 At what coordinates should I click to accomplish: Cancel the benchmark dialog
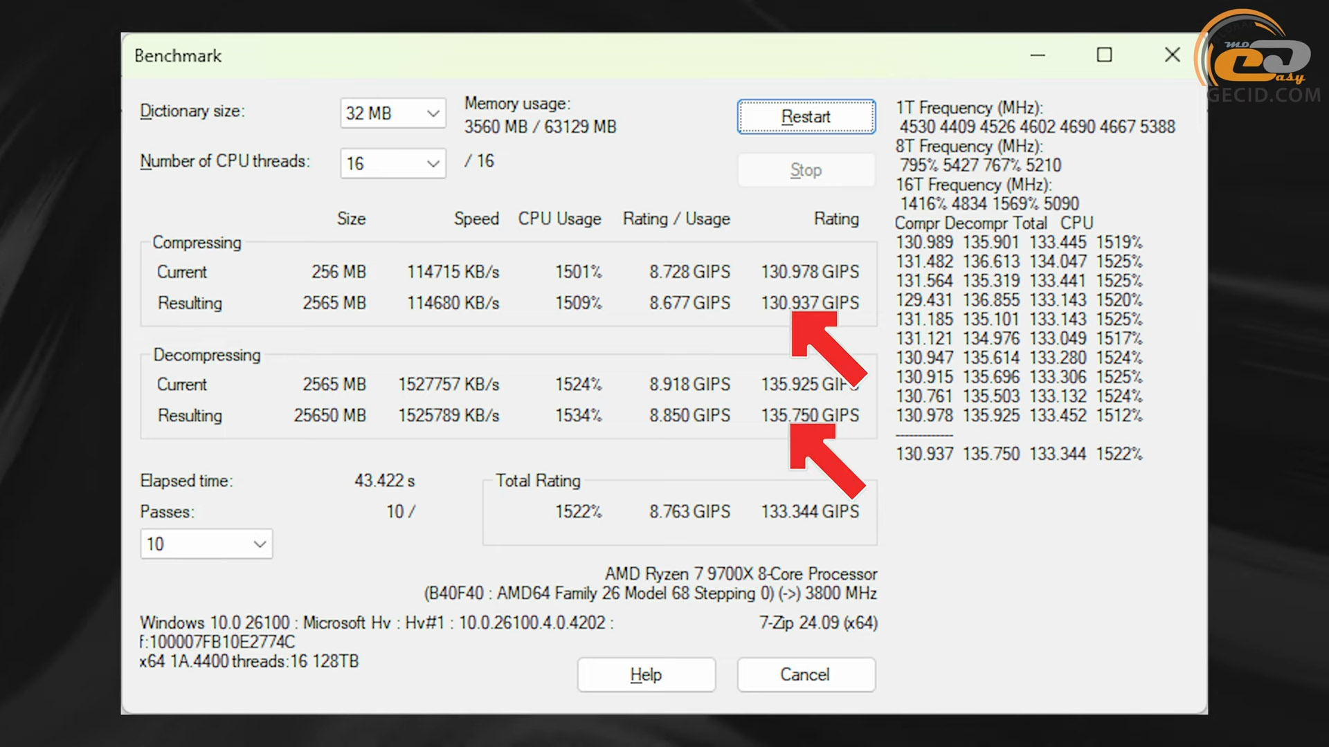tap(806, 674)
